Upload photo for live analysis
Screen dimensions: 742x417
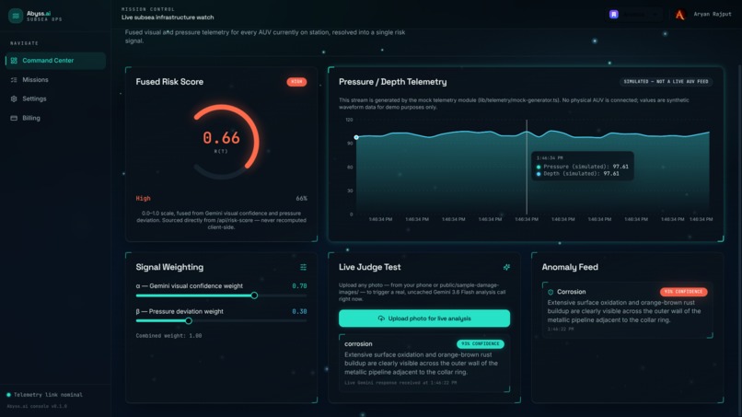click(424, 319)
